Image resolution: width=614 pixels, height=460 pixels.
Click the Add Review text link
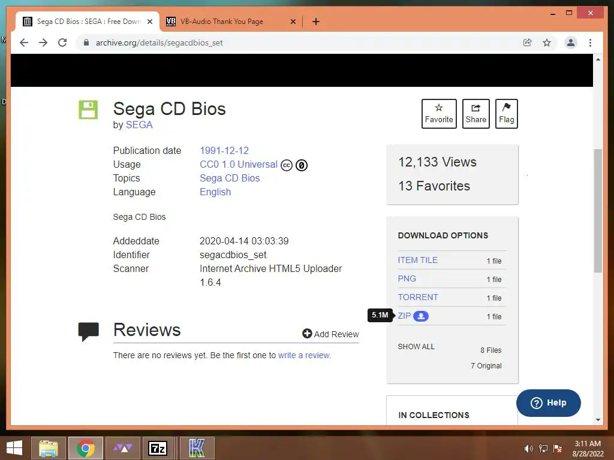click(336, 334)
